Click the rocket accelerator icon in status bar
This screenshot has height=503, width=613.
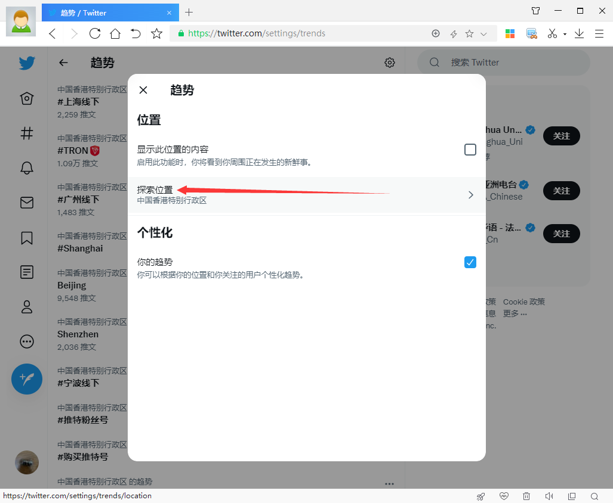[480, 496]
